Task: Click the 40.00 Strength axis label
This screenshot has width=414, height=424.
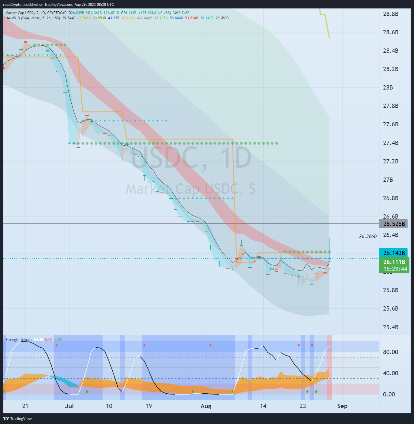Action: (391, 373)
